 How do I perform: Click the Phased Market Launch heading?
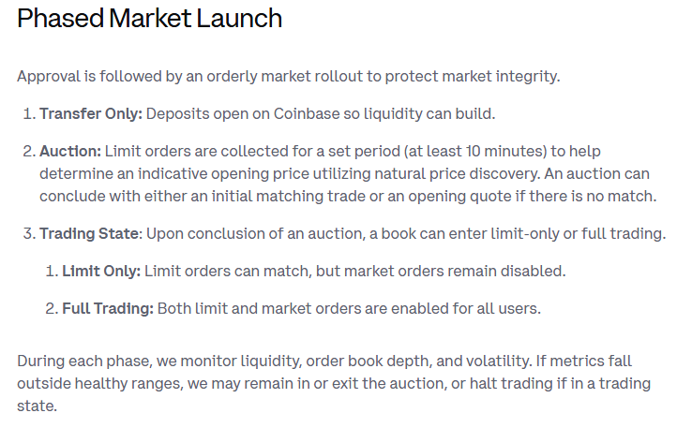(149, 19)
